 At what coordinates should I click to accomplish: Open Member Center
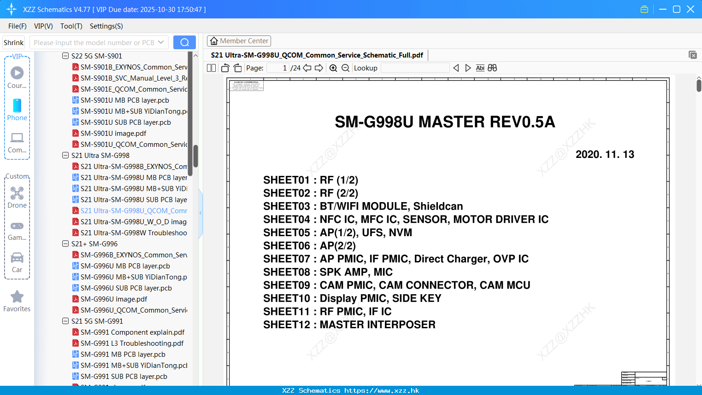click(x=239, y=41)
